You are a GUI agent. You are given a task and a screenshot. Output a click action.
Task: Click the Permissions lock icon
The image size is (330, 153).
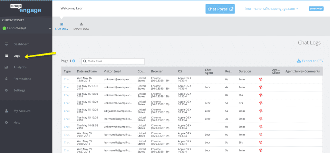click(x=6, y=79)
